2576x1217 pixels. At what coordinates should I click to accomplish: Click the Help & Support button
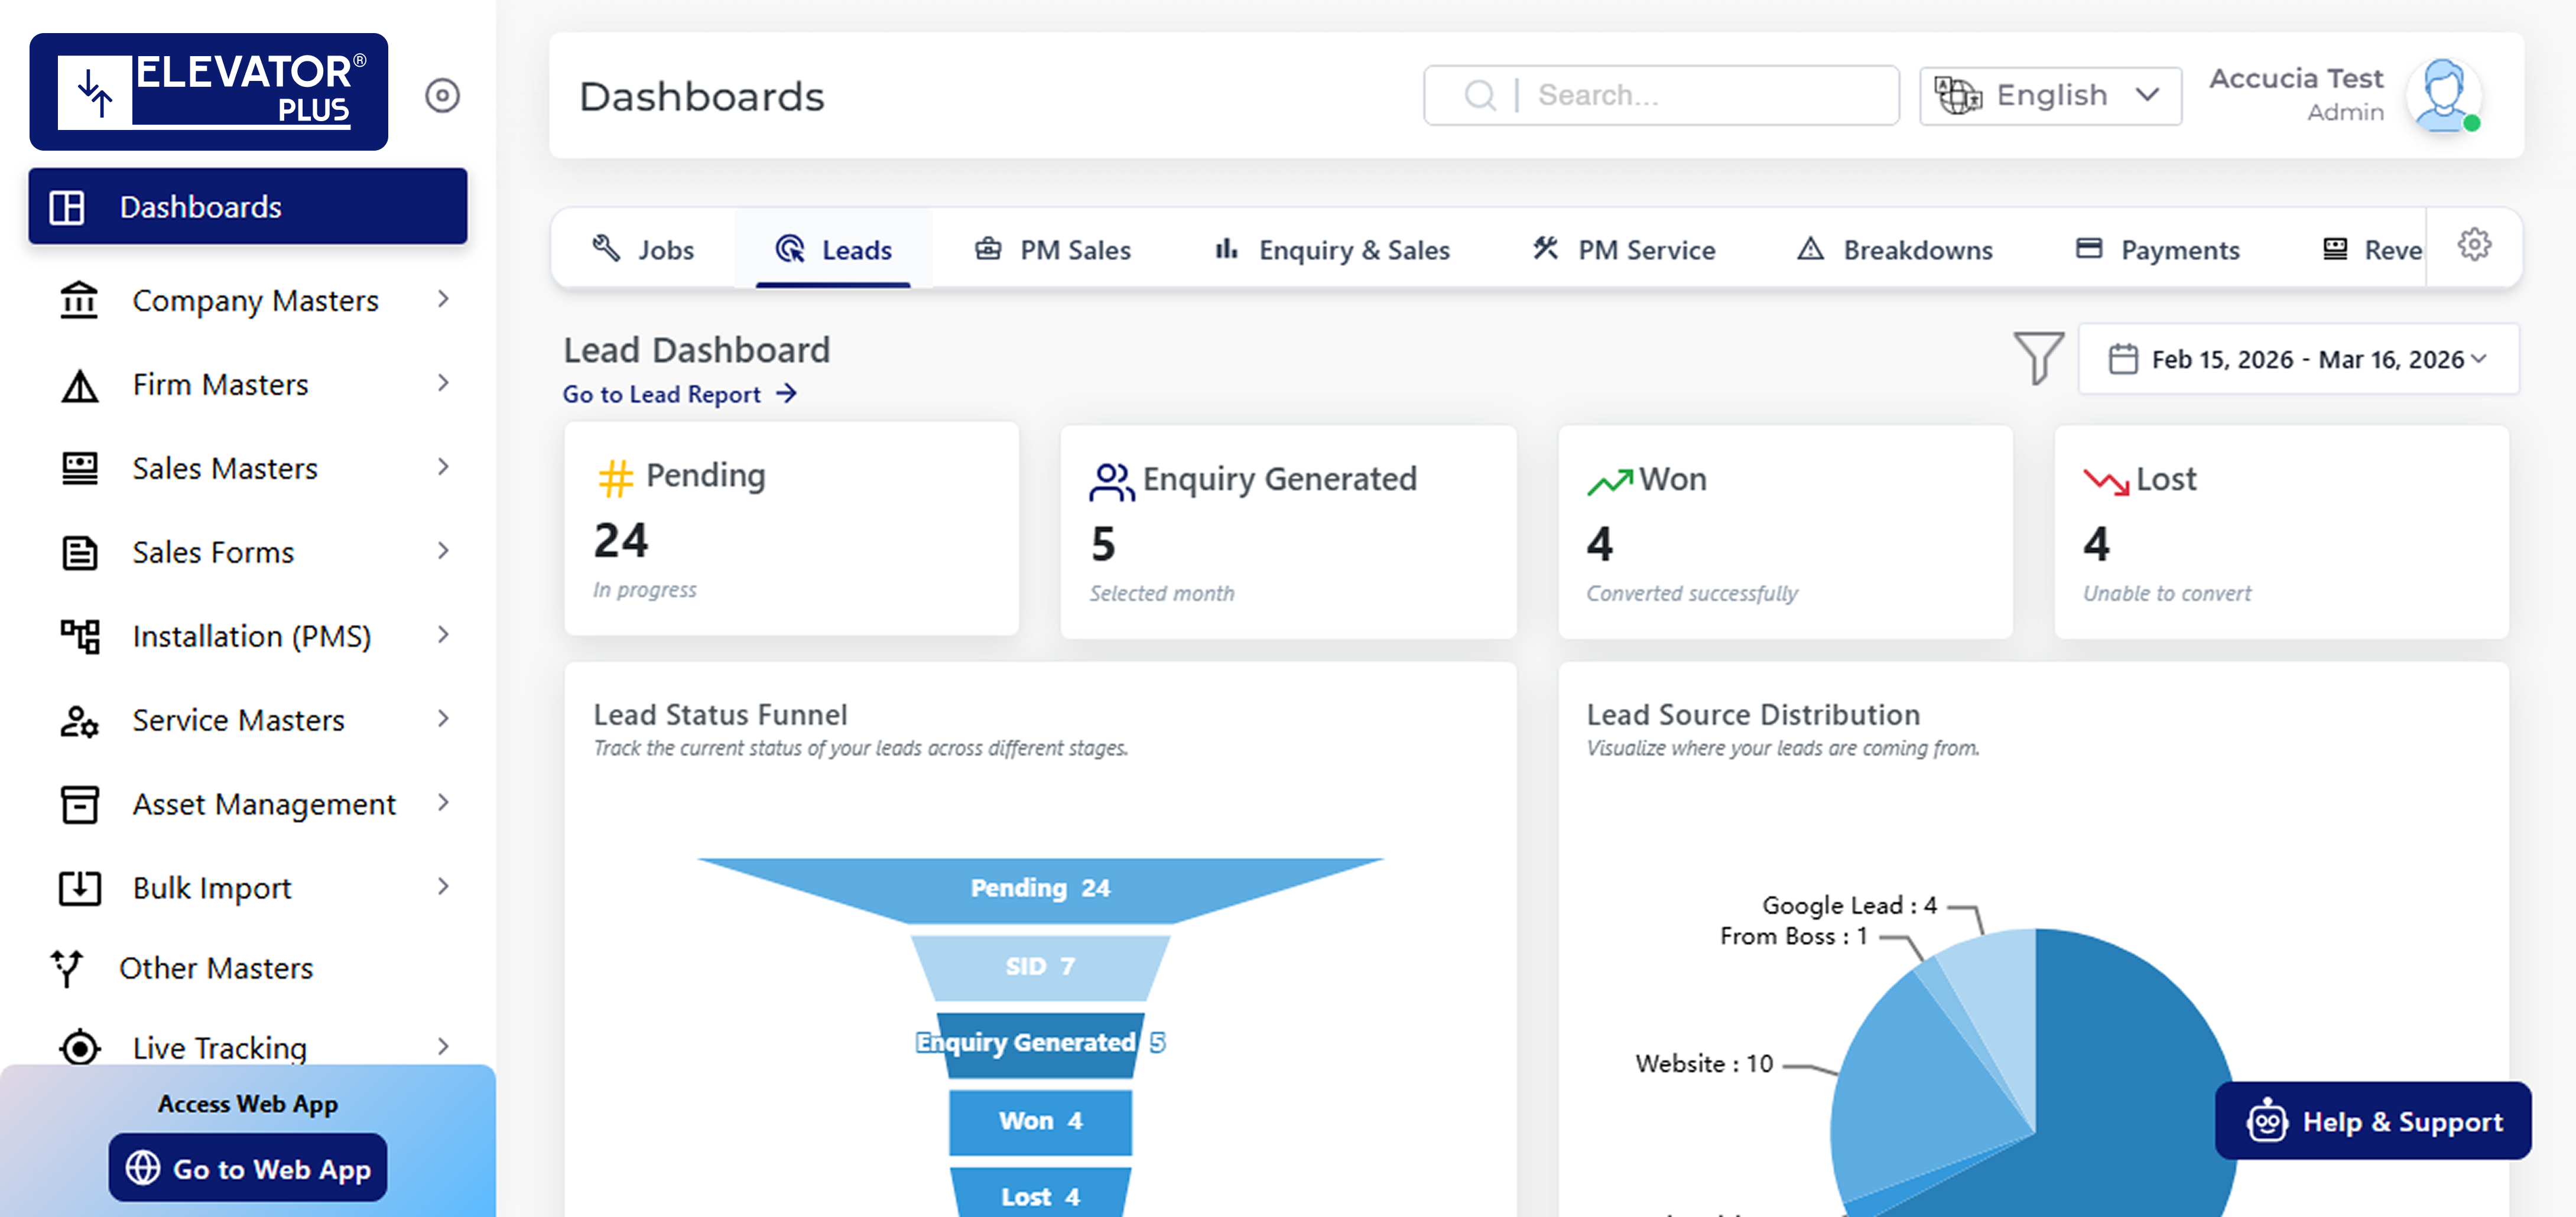pos(2373,1121)
